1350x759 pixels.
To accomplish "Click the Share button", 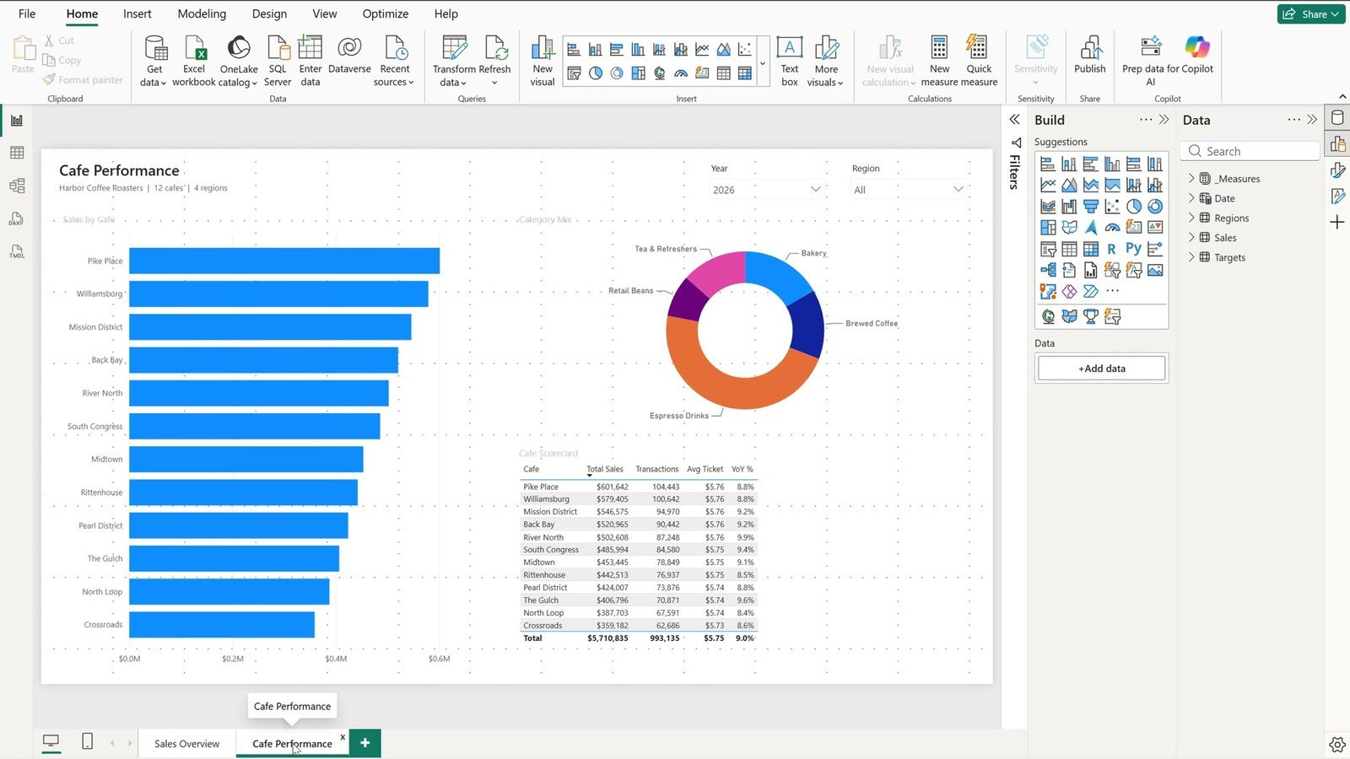I will [1311, 13].
